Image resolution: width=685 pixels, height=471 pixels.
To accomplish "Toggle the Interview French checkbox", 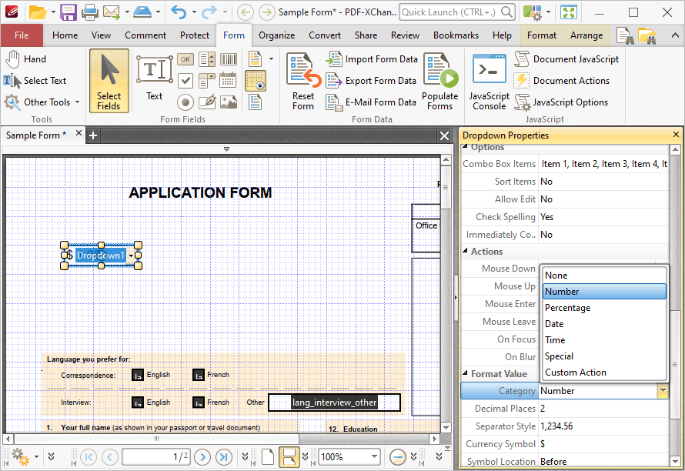I will tap(199, 403).
